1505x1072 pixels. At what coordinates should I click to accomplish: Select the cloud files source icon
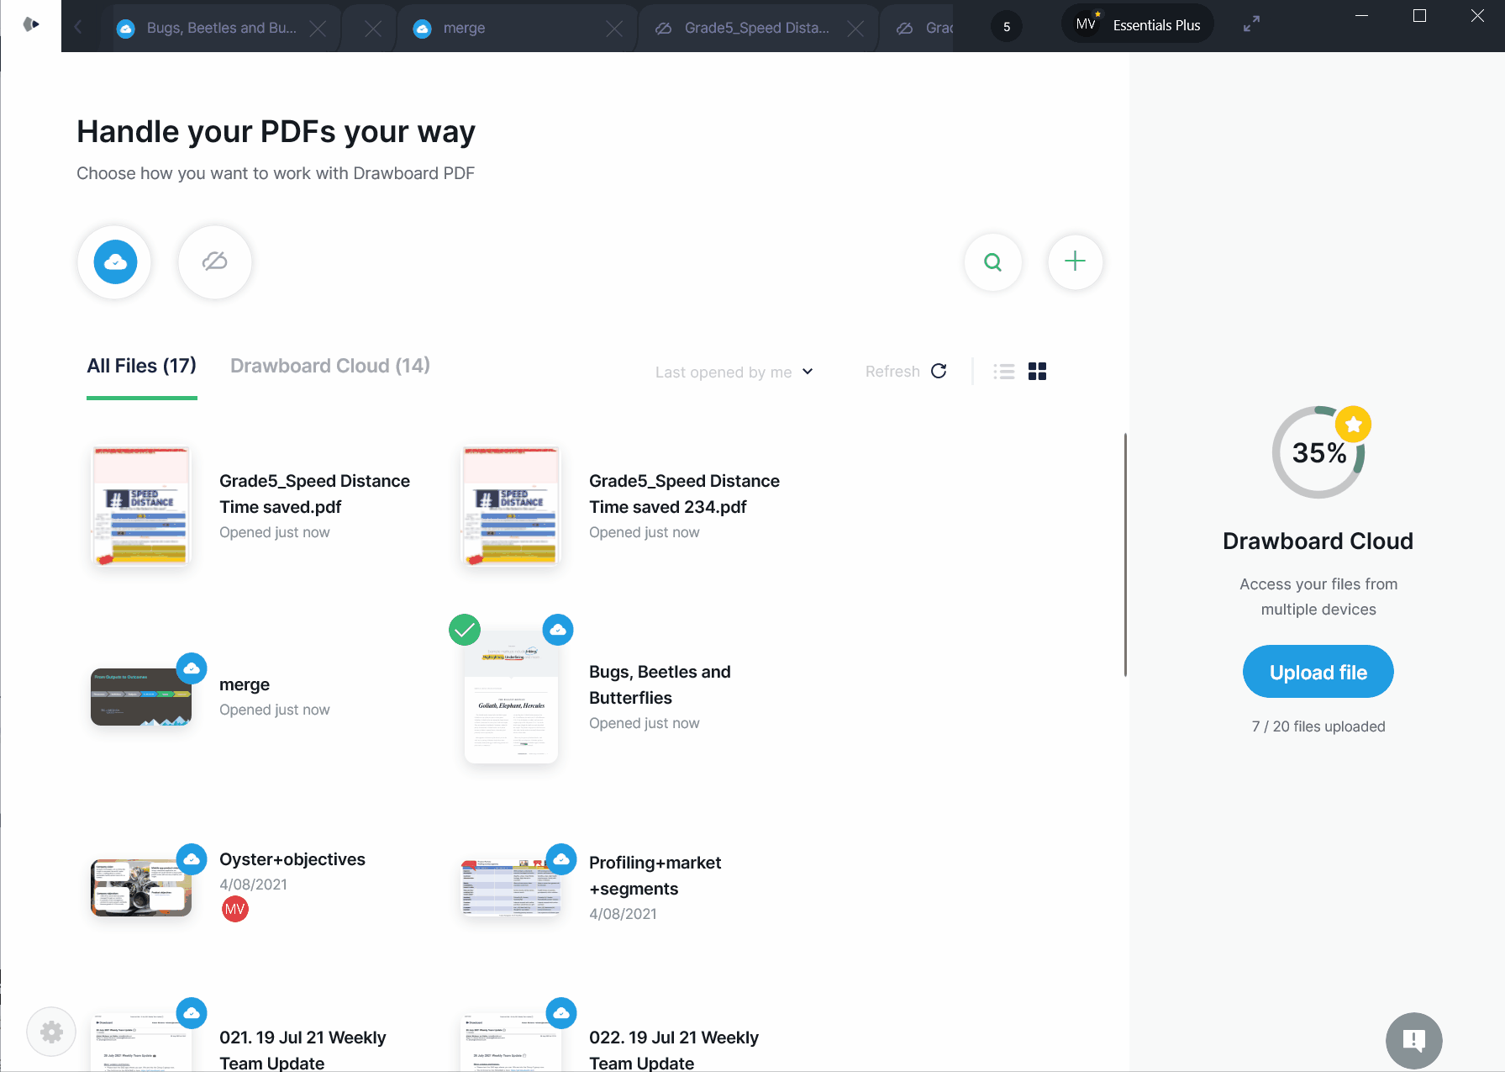pyautogui.click(x=115, y=262)
